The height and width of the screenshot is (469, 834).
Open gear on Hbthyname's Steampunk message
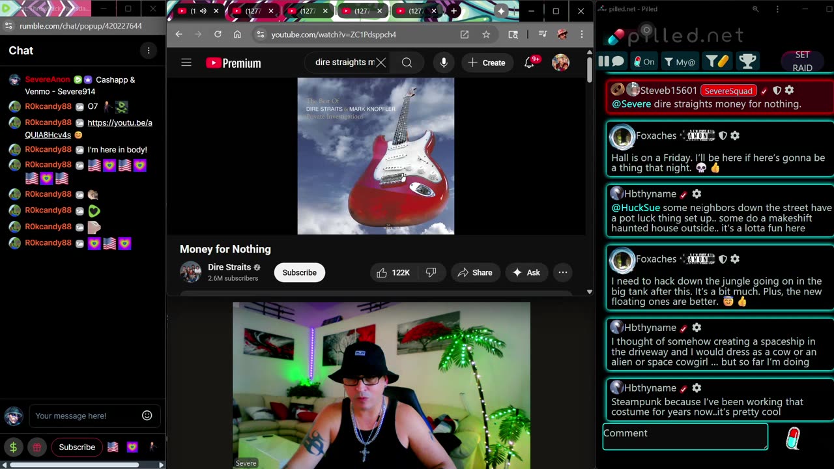697,388
